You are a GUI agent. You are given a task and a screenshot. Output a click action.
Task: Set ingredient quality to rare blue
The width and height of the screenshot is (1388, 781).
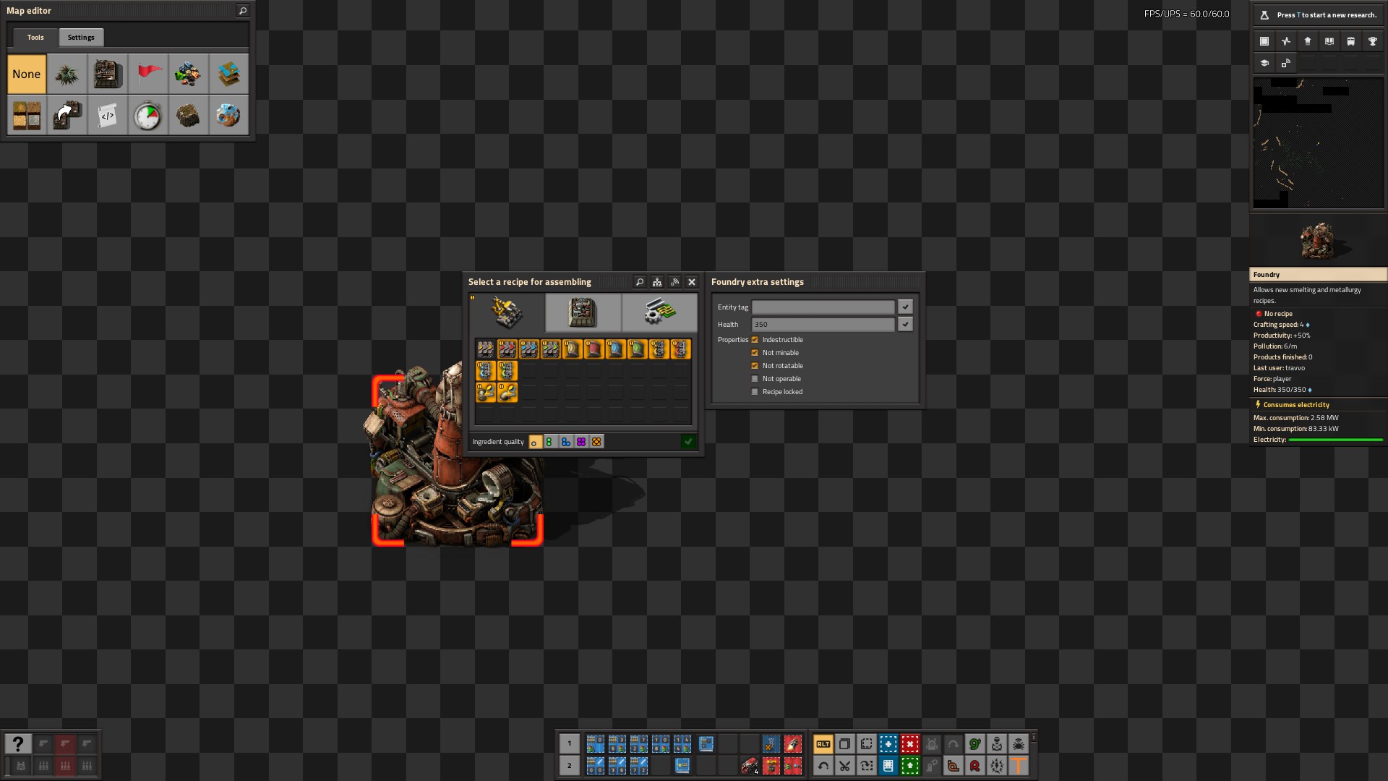565,442
